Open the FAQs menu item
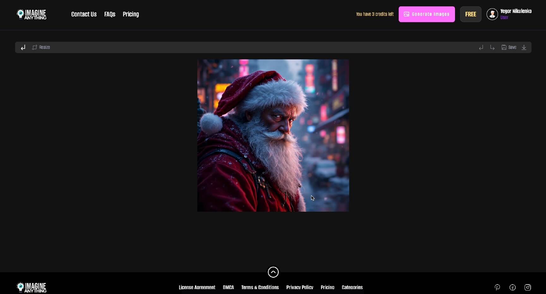 click(x=110, y=14)
